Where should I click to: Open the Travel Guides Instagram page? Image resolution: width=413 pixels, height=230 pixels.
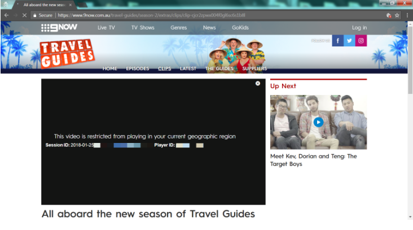(361, 41)
